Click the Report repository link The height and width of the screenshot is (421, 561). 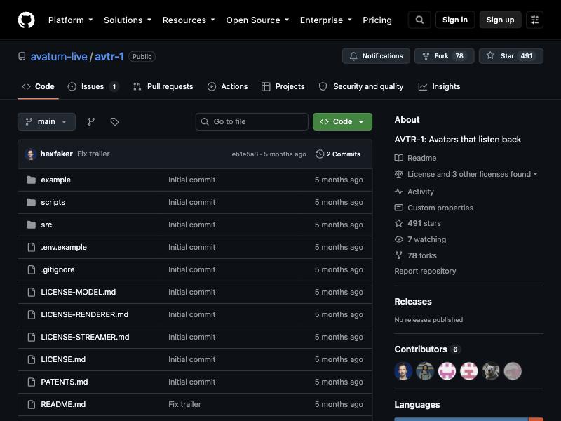pyautogui.click(x=425, y=271)
